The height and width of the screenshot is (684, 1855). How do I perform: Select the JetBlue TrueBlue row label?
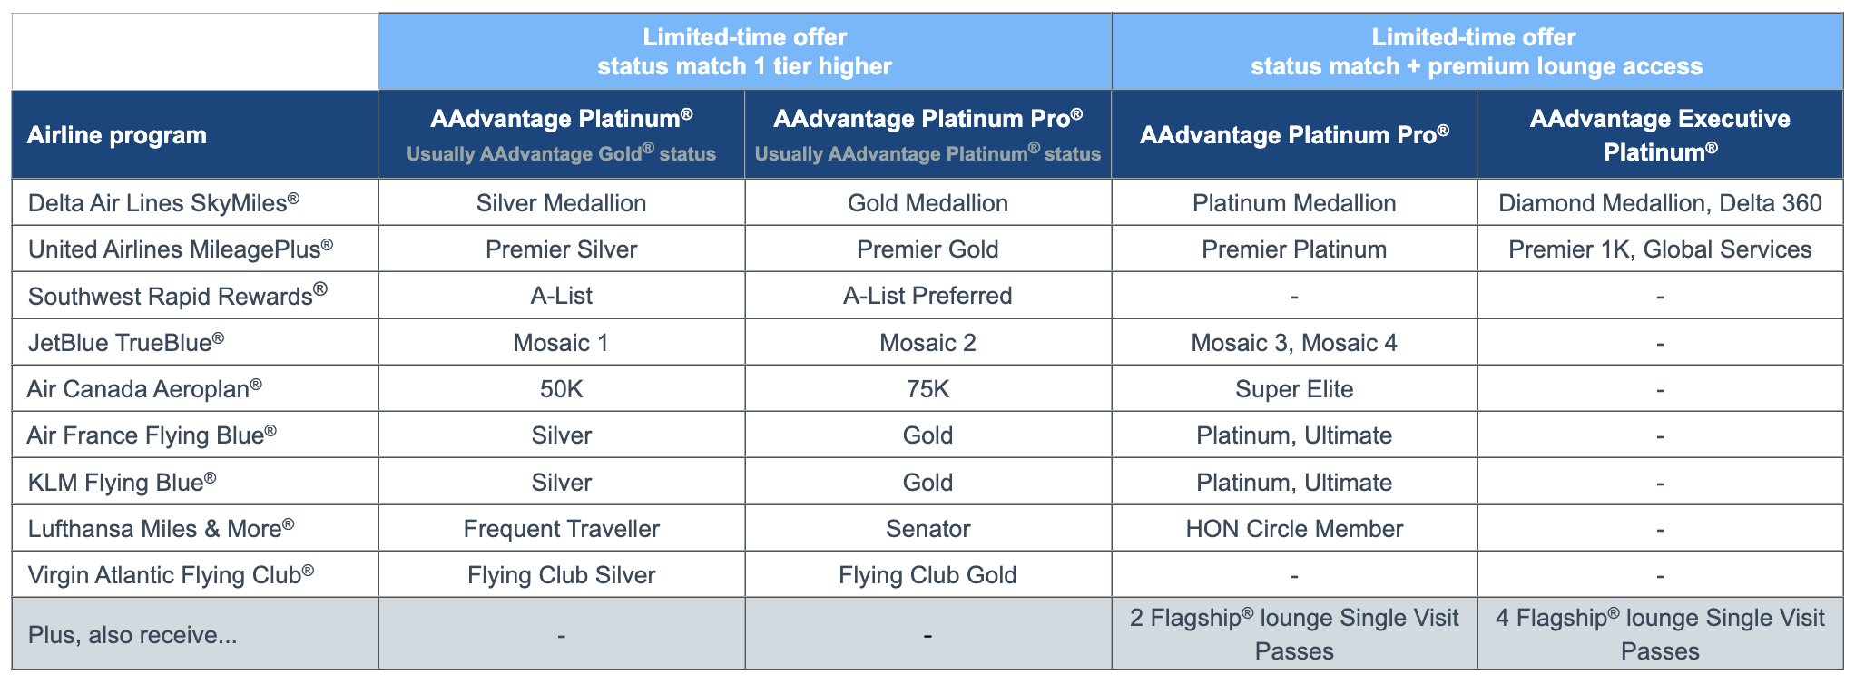(126, 343)
